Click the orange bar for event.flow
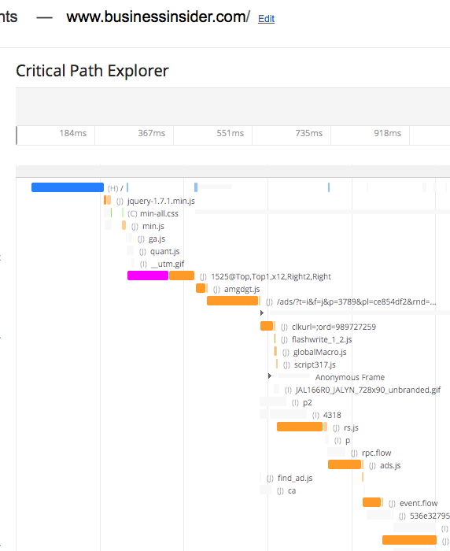450x551 pixels. pyautogui.click(x=371, y=502)
